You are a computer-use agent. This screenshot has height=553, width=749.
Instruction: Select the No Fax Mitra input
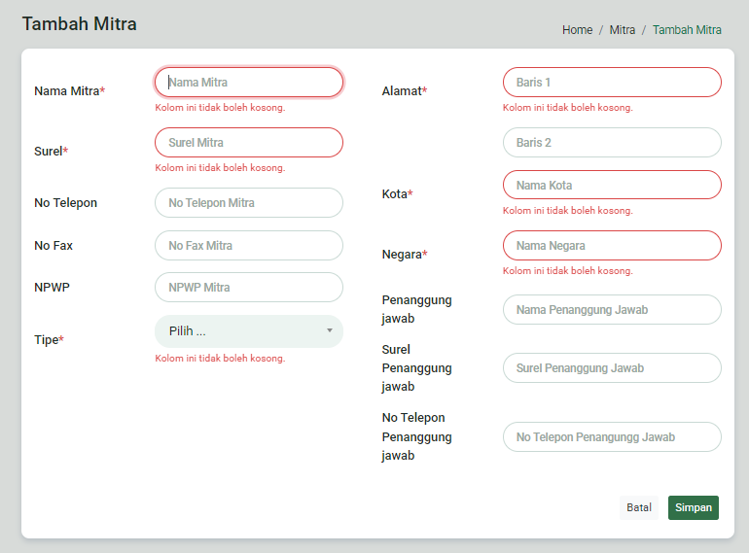(x=248, y=245)
